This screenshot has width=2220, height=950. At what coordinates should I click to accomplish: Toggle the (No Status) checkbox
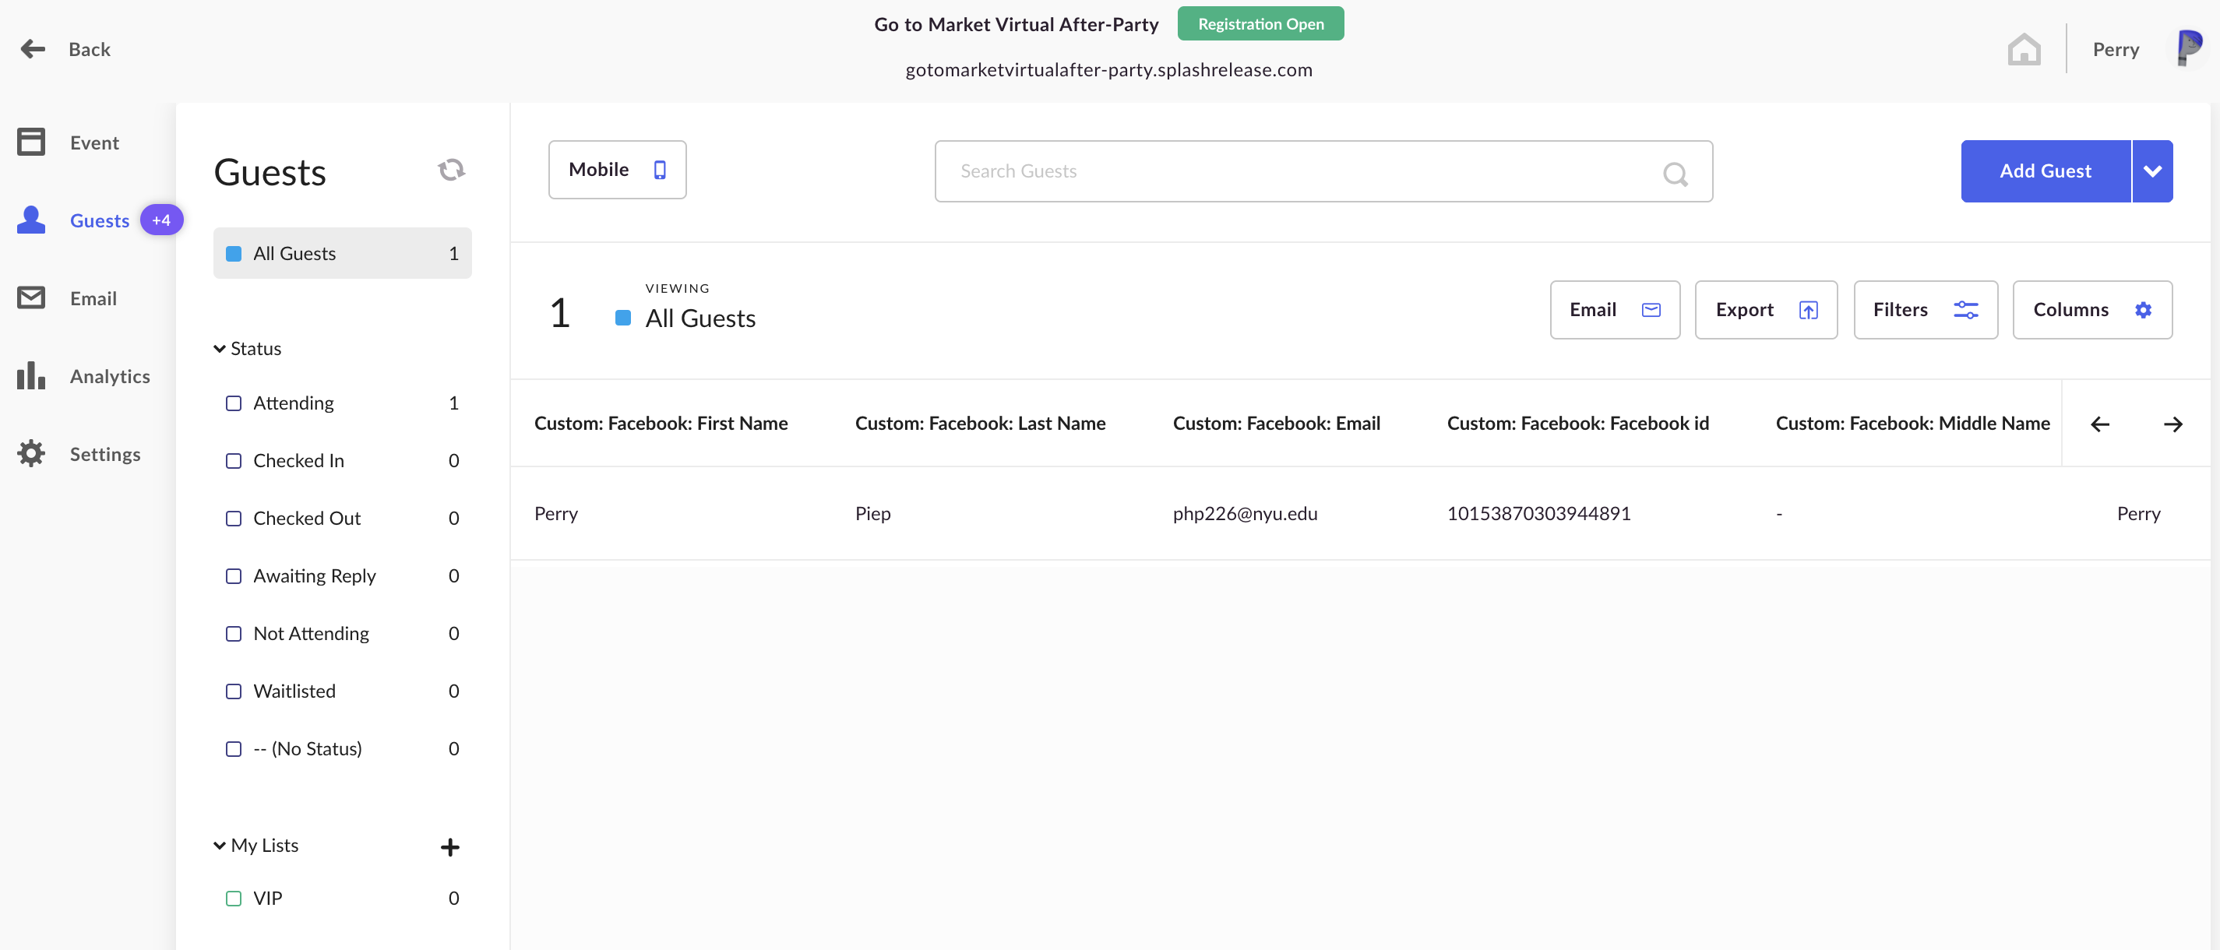(x=234, y=749)
